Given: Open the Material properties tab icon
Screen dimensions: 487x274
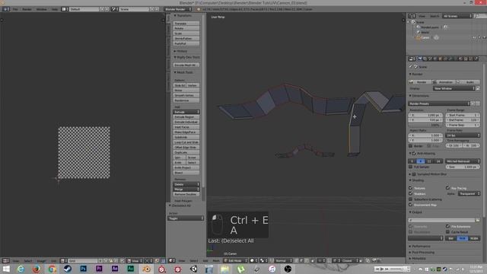Looking at the screenshot, I should pos(460,59).
